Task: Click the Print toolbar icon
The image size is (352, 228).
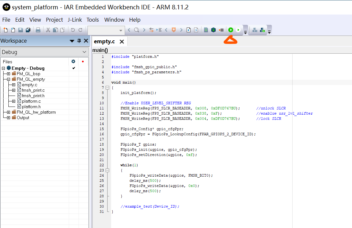Action: pos(38,30)
